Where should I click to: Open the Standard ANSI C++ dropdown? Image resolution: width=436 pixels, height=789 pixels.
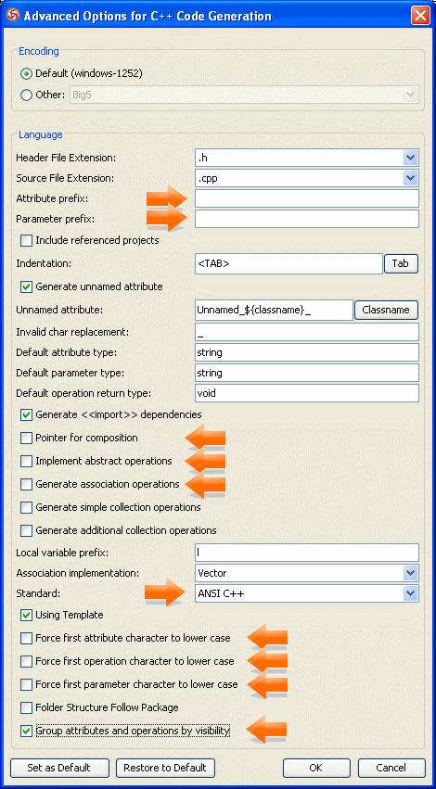point(411,593)
